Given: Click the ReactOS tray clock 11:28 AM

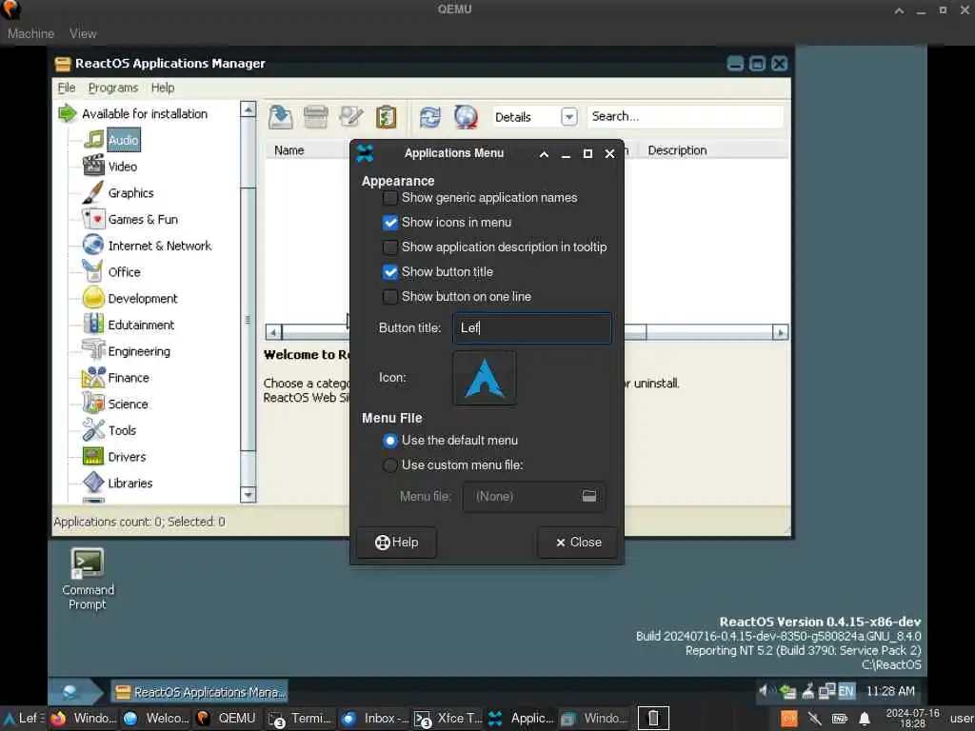Looking at the screenshot, I should [890, 691].
